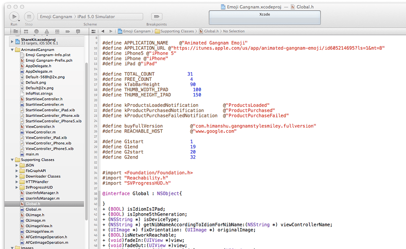Open AFGetImageOperation.h header
Screen dimensions: 406x249
(x=46, y=237)
